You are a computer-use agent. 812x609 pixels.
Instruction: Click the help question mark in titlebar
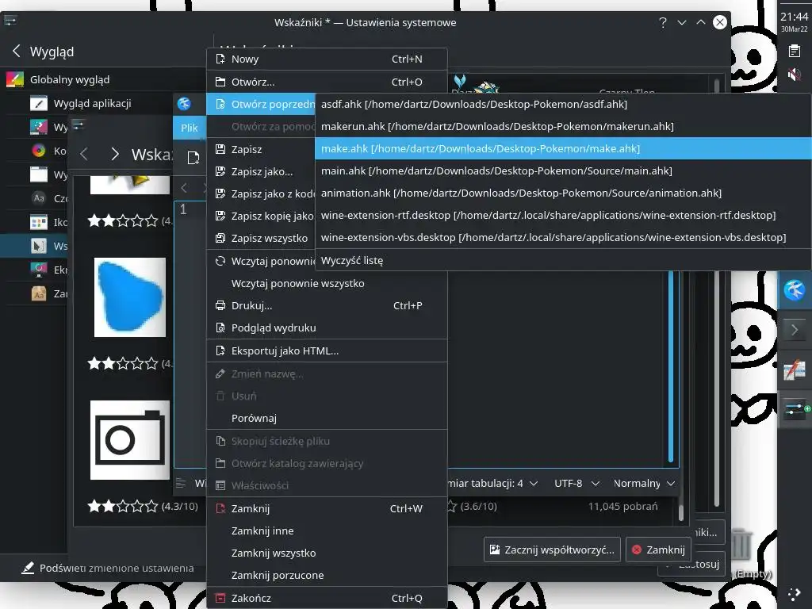pyautogui.click(x=663, y=22)
